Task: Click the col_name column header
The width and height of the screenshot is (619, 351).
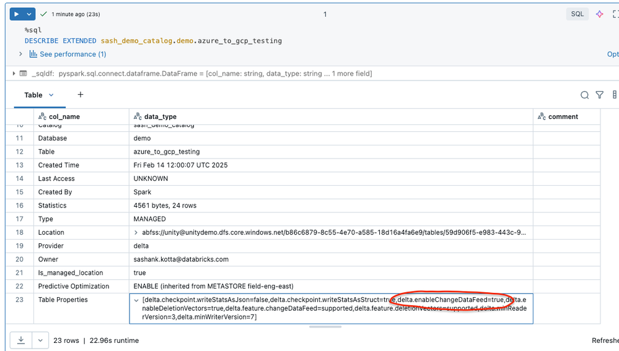Action: 64,116
